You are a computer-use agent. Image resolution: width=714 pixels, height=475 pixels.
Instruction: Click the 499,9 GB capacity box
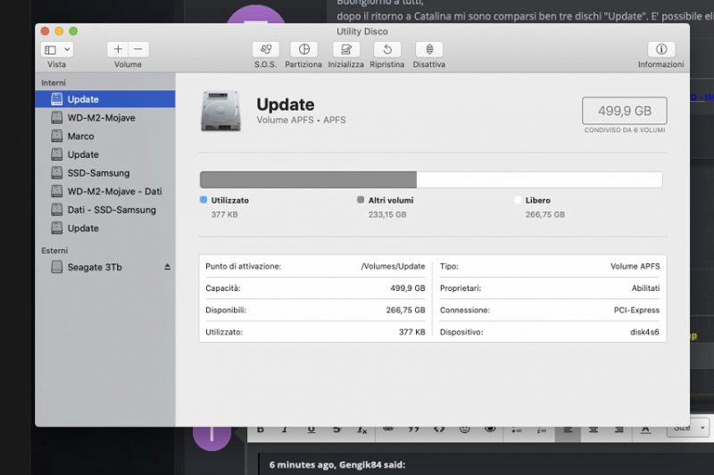(624, 111)
